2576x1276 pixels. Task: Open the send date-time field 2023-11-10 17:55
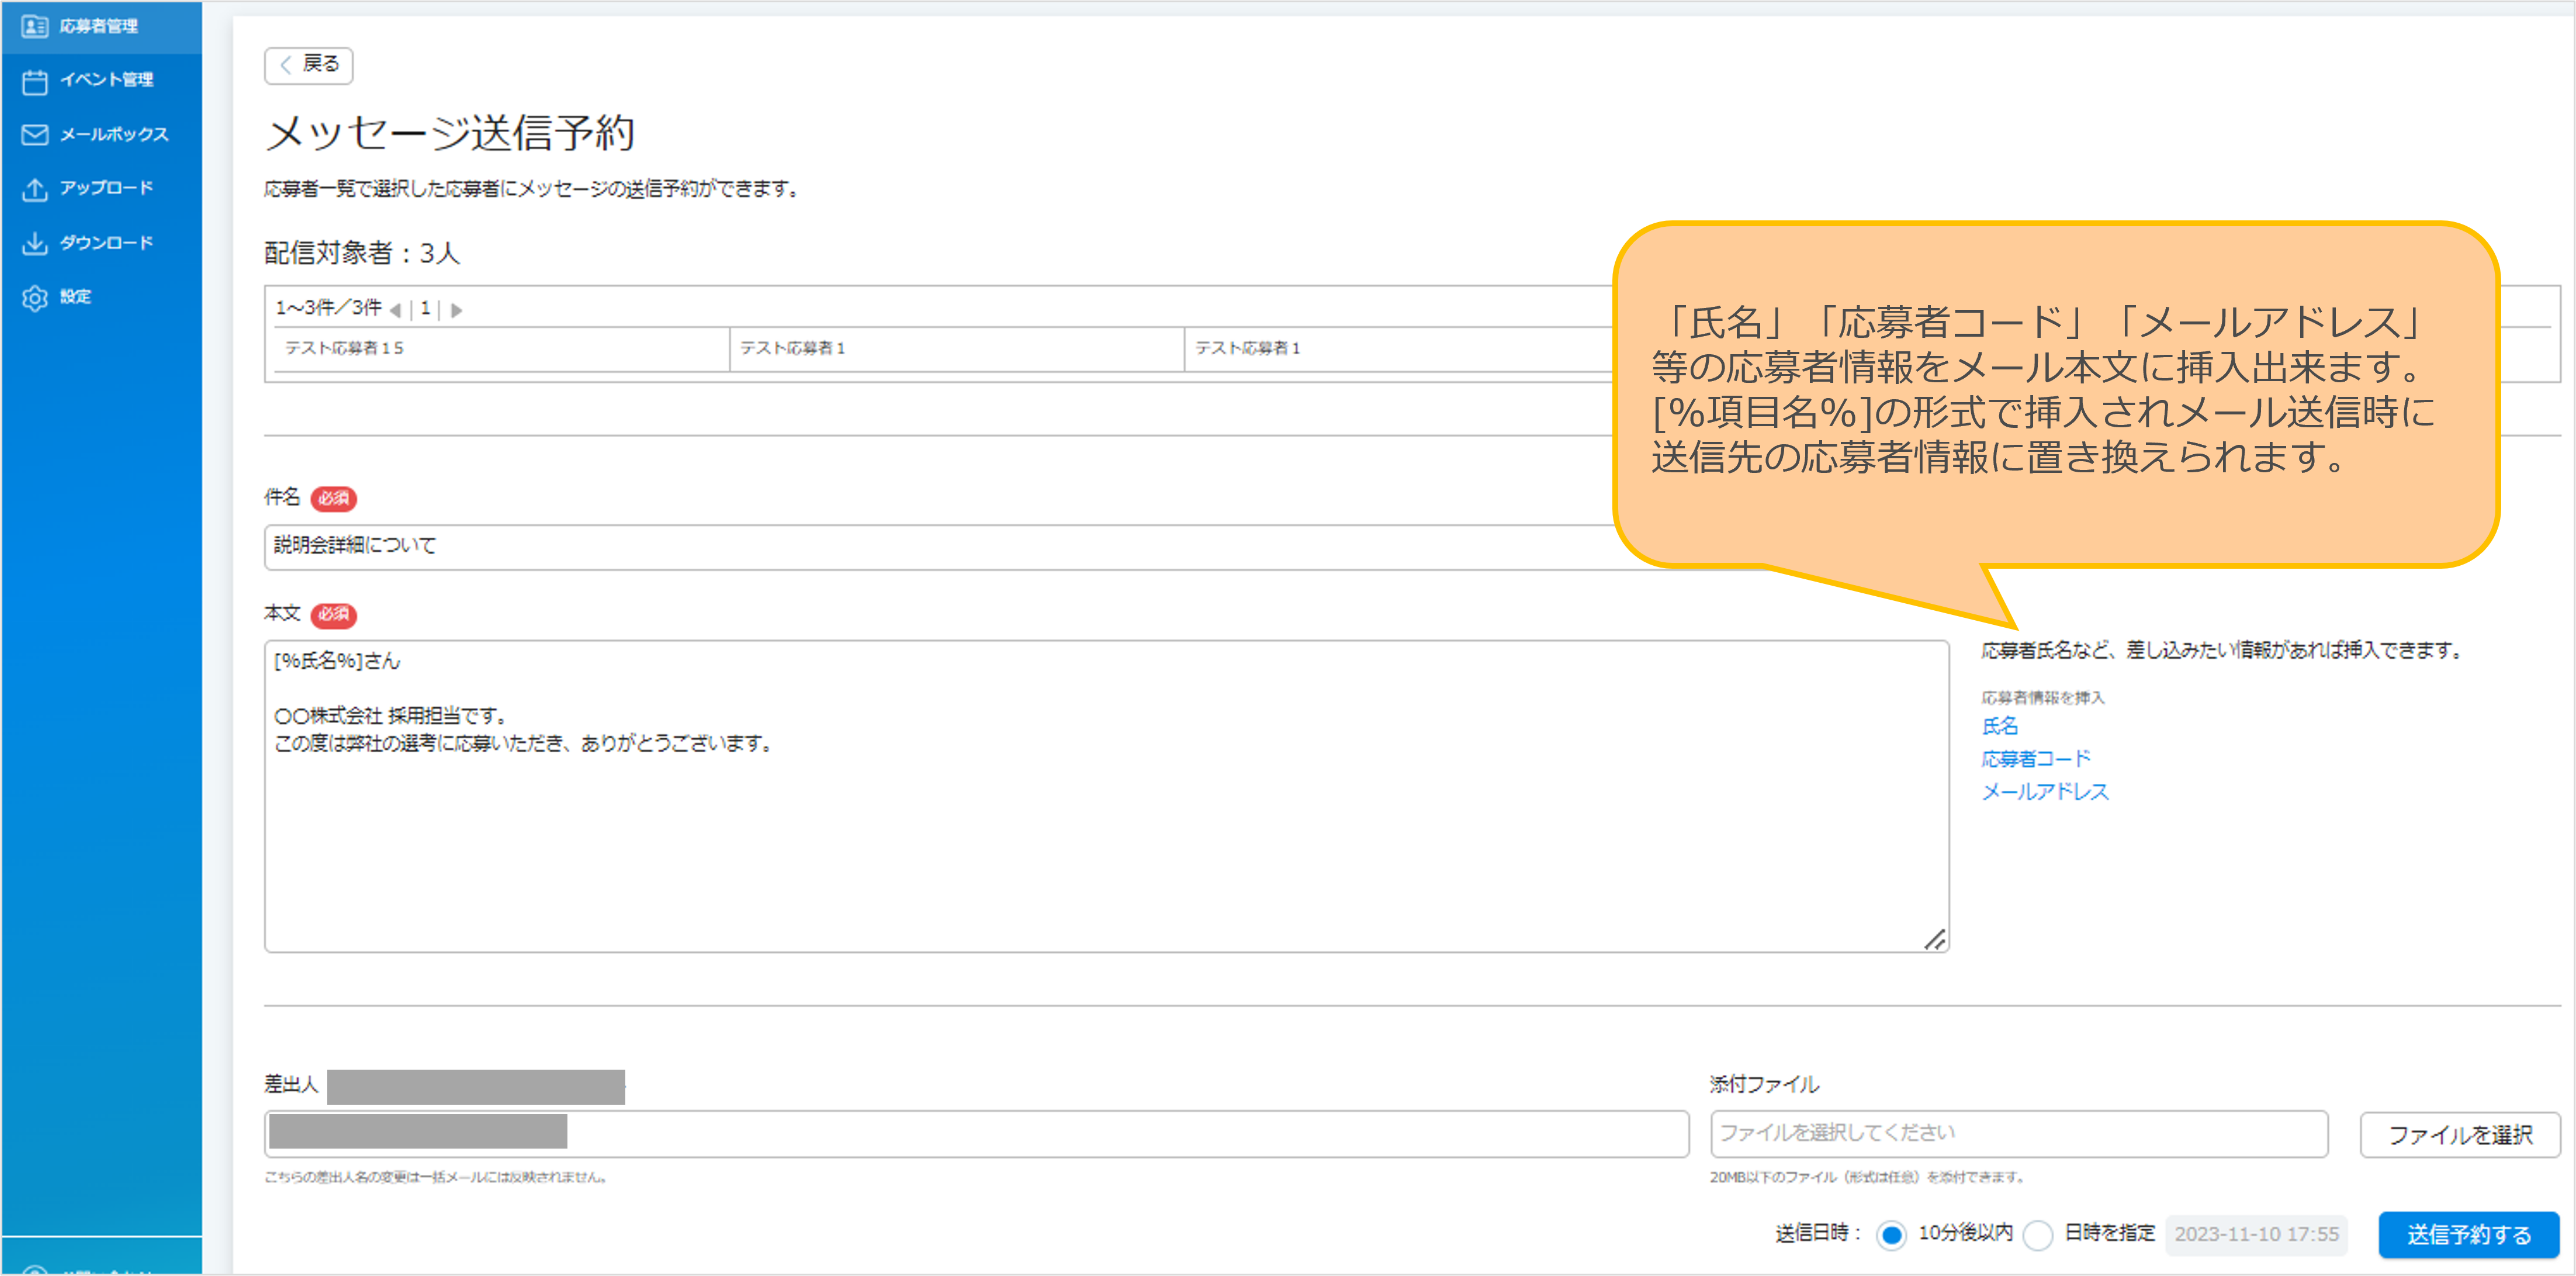[2256, 1235]
